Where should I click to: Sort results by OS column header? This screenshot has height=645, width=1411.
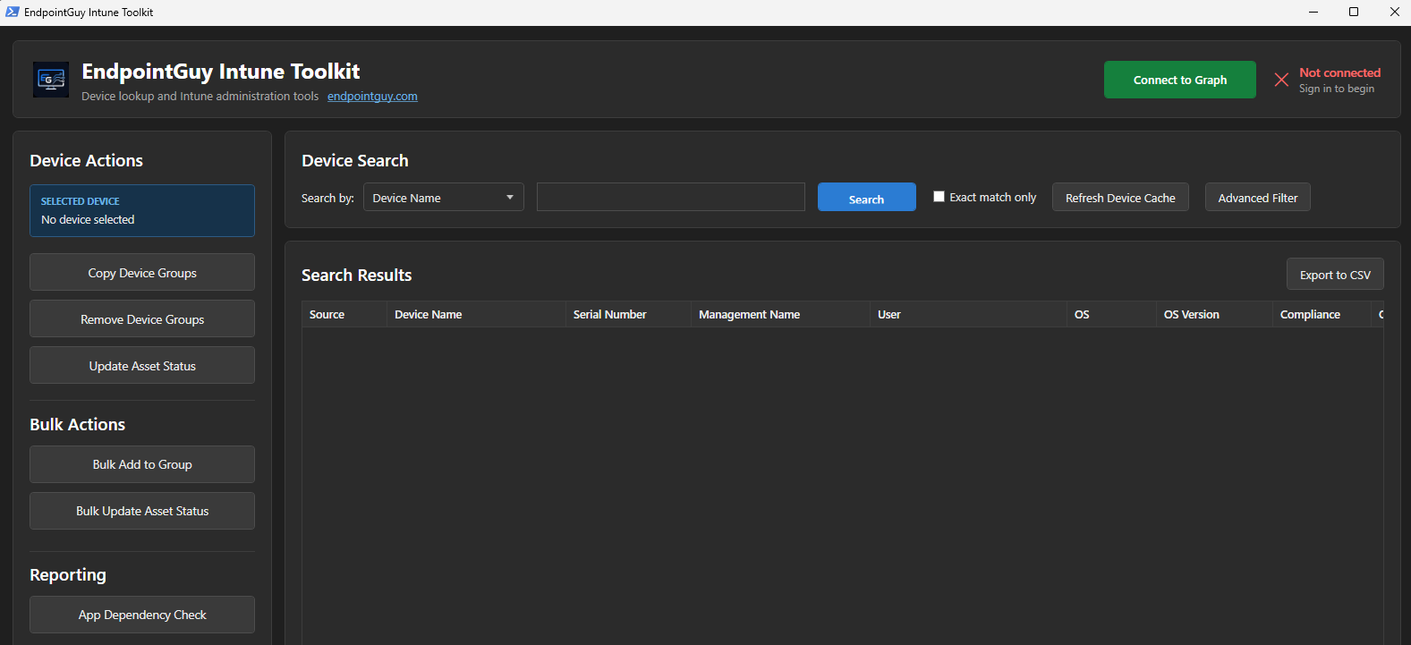[x=1111, y=314]
